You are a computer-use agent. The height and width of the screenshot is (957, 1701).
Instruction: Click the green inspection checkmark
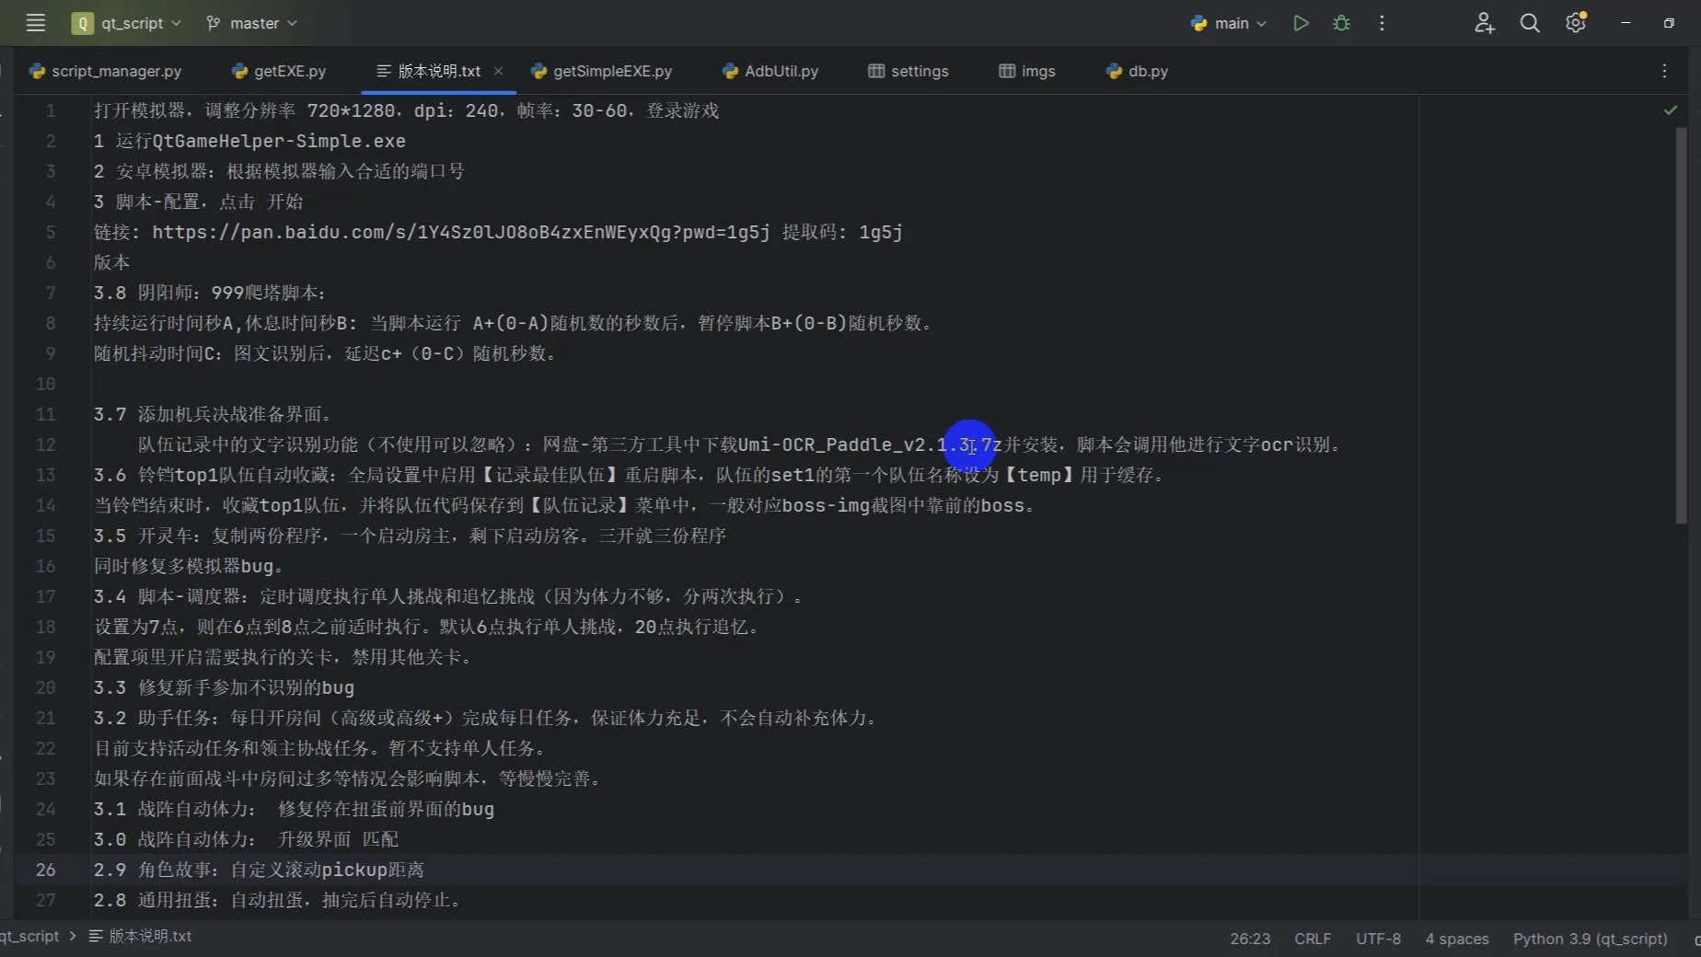click(x=1671, y=110)
